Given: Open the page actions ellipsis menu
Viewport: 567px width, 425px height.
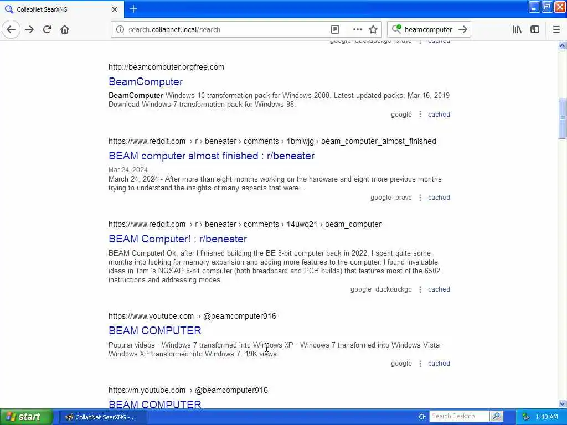Looking at the screenshot, I should 357,29.
